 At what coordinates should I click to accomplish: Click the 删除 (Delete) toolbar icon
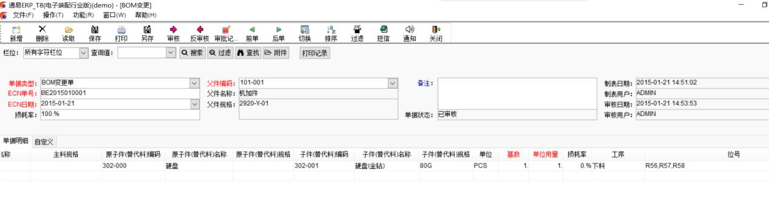[x=42, y=33]
